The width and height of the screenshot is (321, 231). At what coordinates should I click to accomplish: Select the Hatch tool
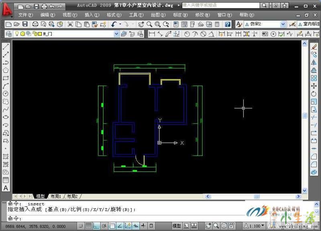[6, 156]
